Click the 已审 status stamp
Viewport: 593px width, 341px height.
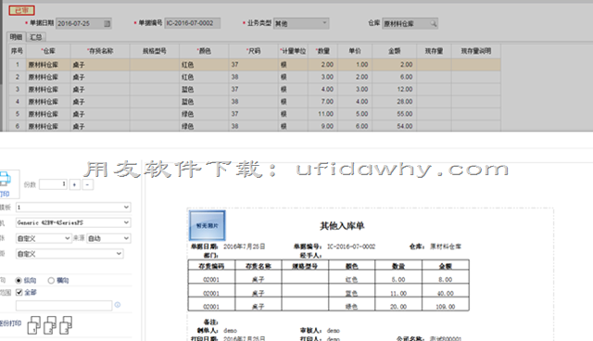22,10
